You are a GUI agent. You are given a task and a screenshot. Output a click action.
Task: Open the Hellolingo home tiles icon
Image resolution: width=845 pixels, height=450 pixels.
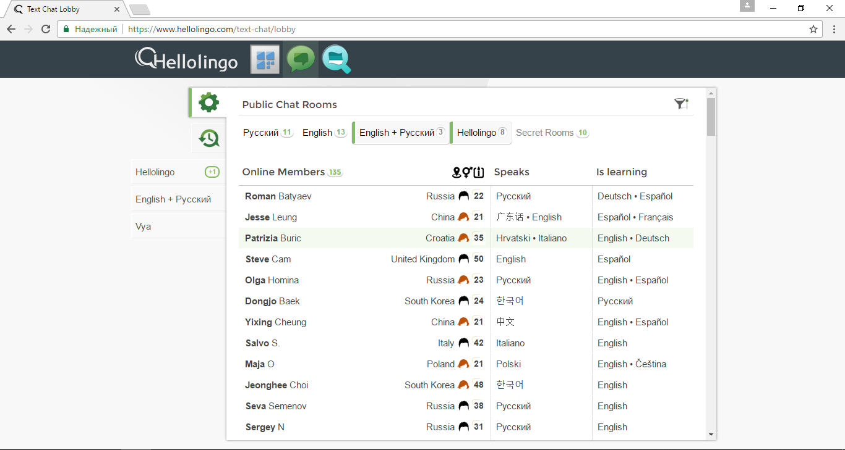coord(265,60)
